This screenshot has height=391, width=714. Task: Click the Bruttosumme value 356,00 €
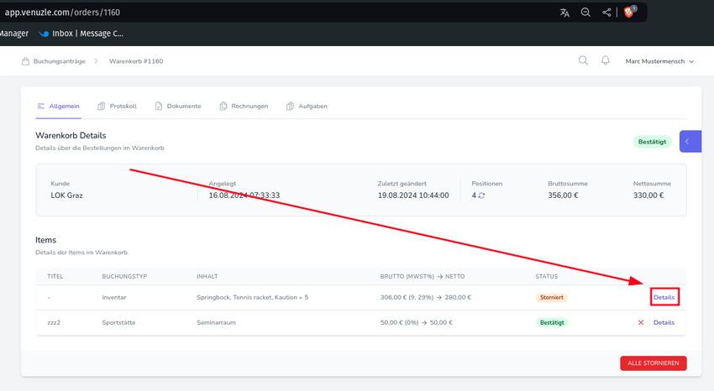tap(564, 195)
